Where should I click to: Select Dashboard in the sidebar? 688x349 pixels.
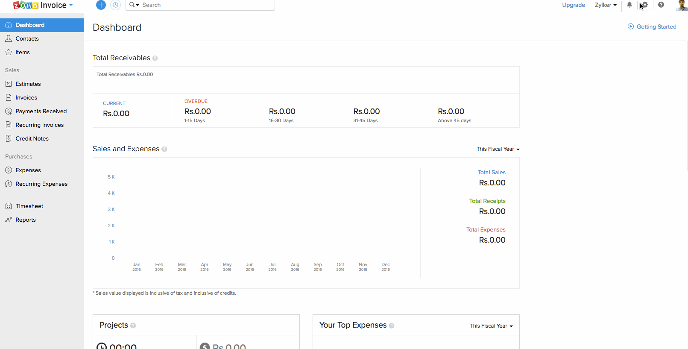pos(42,25)
